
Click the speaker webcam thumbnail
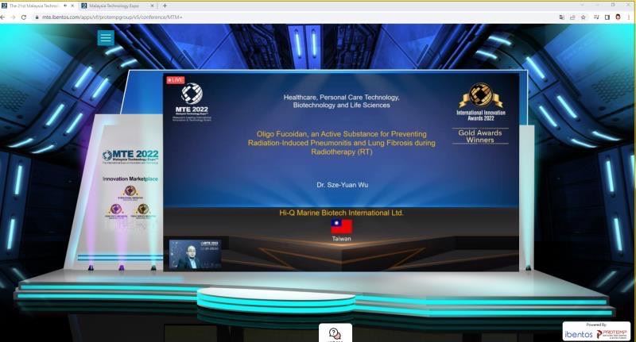pyautogui.click(x=195, y=254)
